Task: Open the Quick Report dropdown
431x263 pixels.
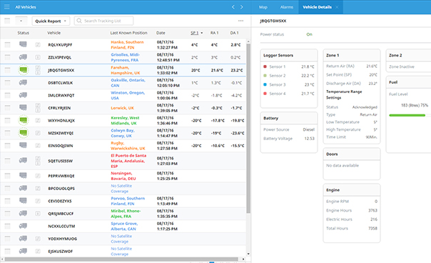Action: tap(51, 21)
